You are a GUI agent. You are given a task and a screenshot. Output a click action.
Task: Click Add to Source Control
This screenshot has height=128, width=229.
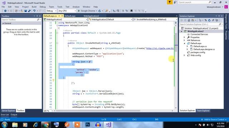[214, 119]
